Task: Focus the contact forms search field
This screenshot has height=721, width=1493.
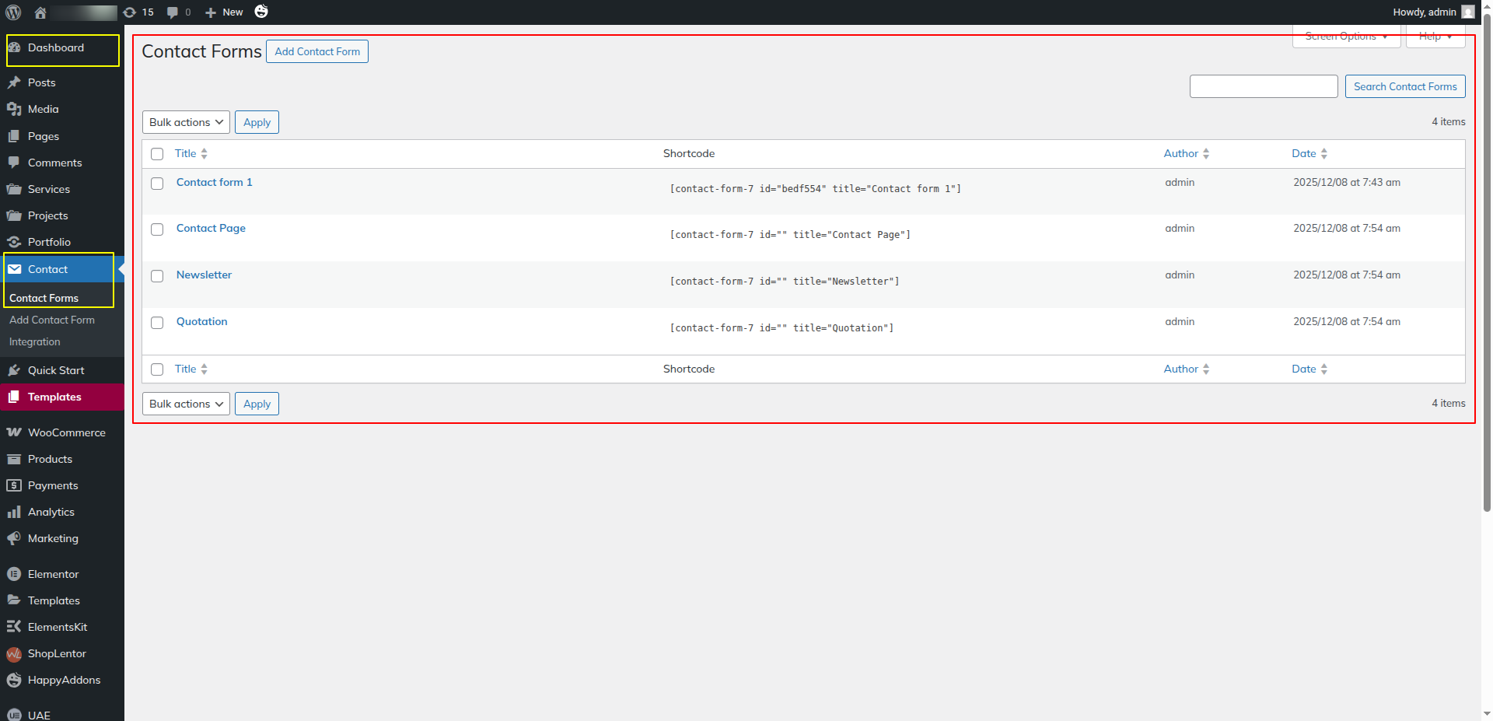Action: [1263, 86]
